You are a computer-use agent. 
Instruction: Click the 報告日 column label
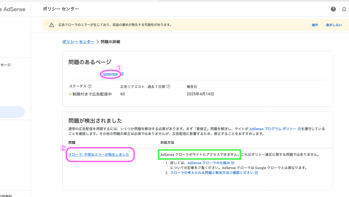click(x=192, y=86)
